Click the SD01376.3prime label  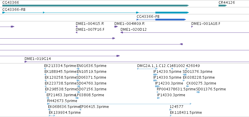198,72
